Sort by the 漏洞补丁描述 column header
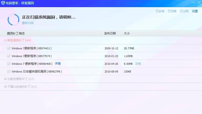The height and width of the screenshot is (114, 202). (16, 33)
